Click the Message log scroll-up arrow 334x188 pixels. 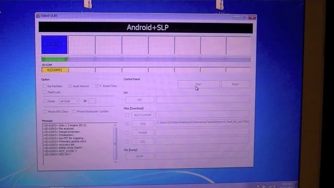115,125
